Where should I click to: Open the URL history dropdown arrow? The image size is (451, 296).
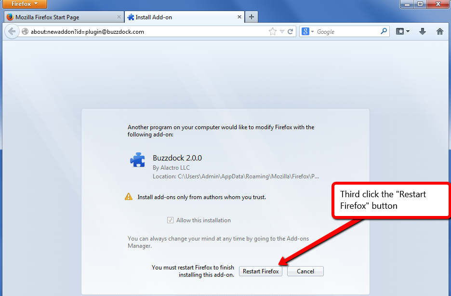(282, 32)
